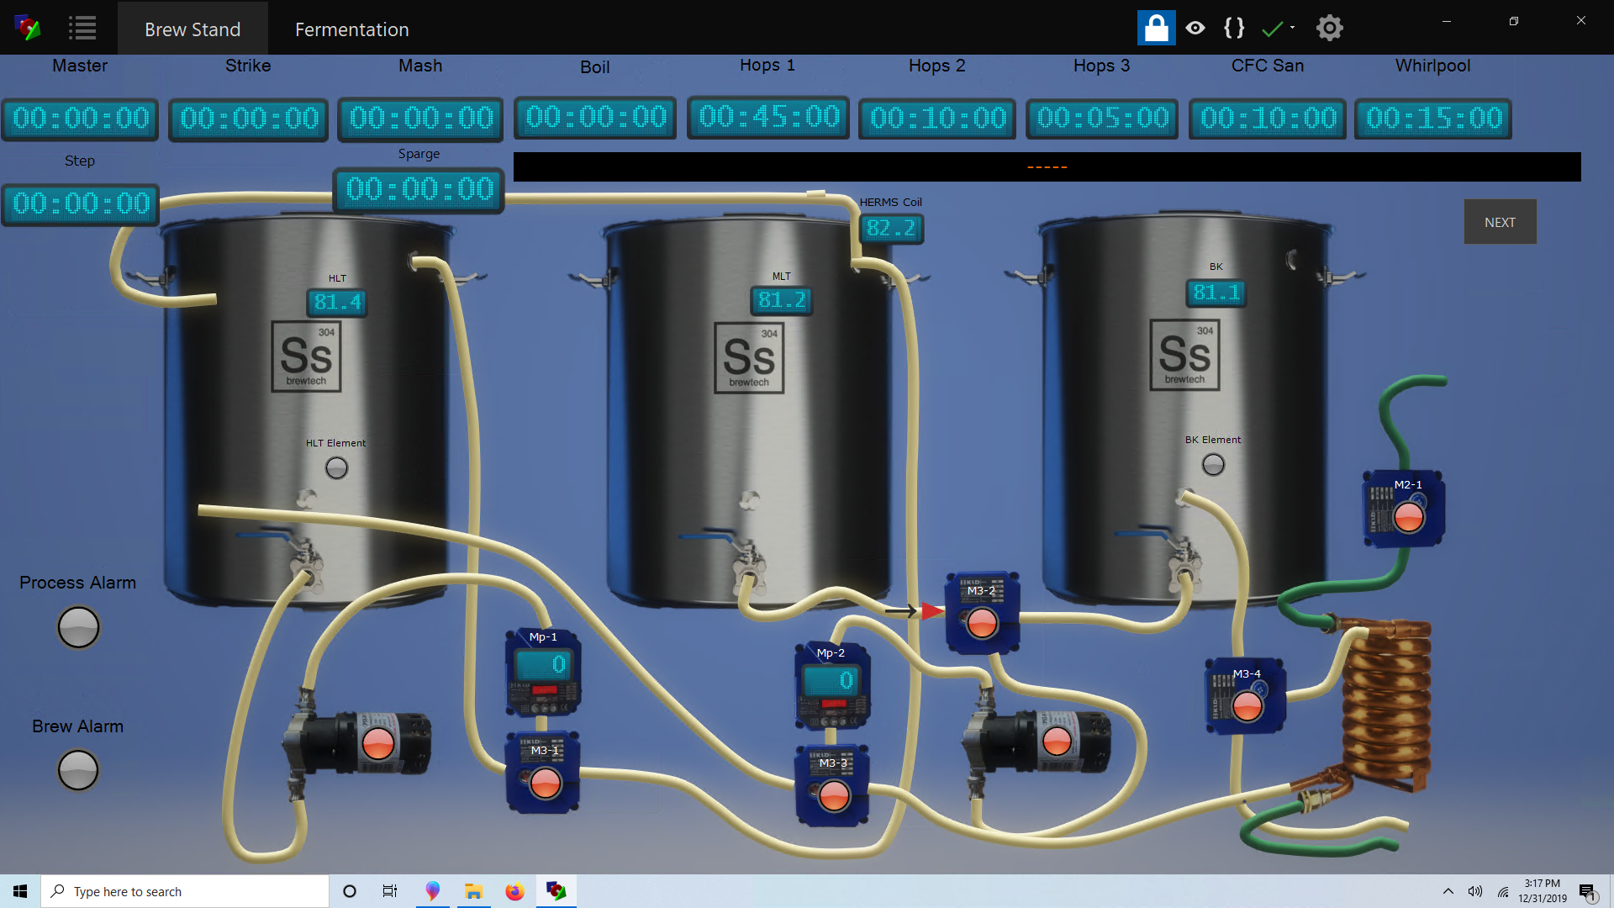Screen dimensions: 1614x908
Task: Click the CFC San timer display
Action: coord(1269,118)
